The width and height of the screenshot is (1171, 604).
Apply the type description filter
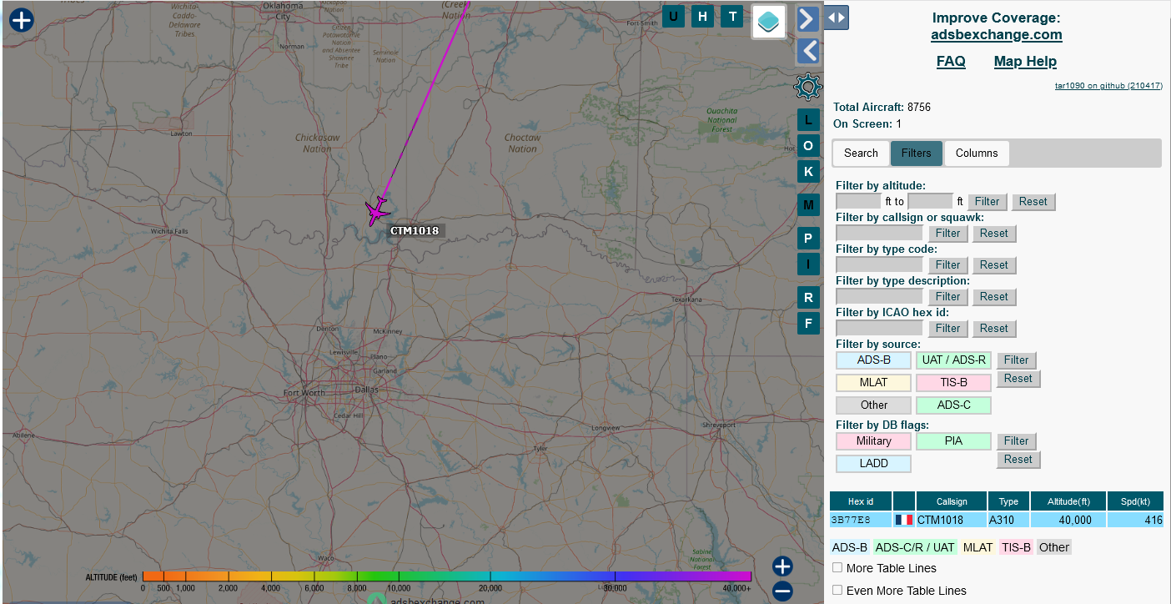947,297
